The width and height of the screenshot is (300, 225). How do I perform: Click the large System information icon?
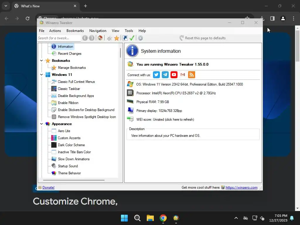click(x=132, y=51)
